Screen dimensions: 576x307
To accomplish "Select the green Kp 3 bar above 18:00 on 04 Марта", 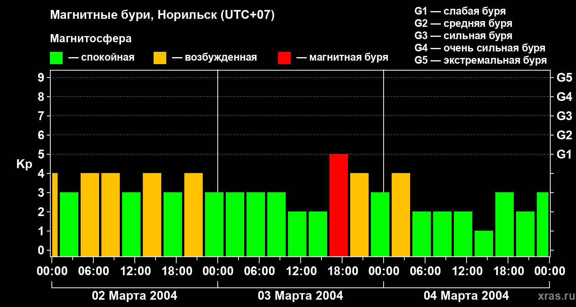I will (505, 224).
